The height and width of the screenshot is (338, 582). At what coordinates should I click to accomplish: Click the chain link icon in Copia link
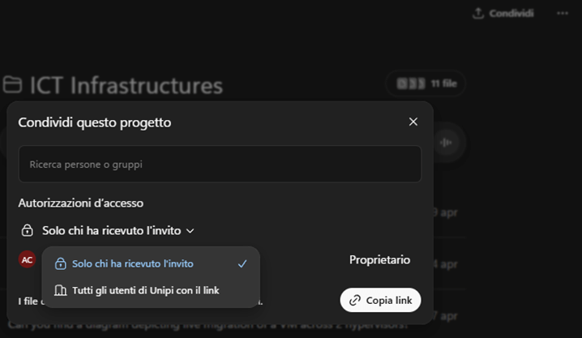point(354,300)
